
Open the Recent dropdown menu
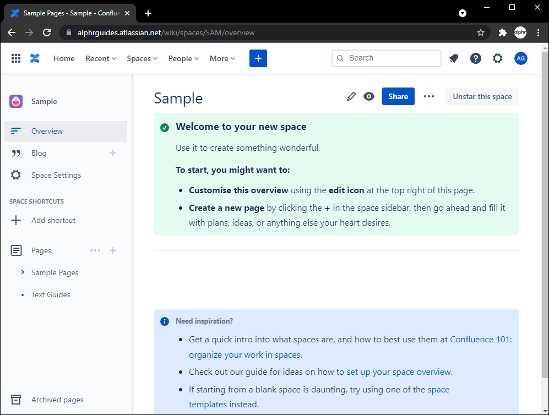click(101, 58)
